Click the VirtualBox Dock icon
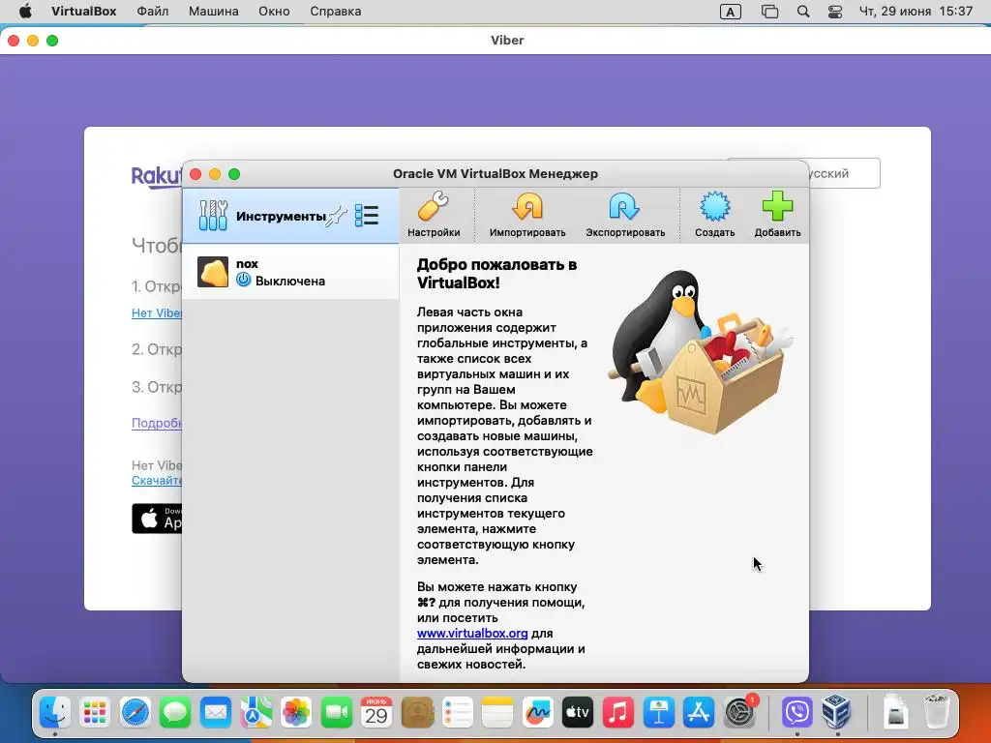Image resolution: width=991 pixels, height=743 pixels. (837, 711)
